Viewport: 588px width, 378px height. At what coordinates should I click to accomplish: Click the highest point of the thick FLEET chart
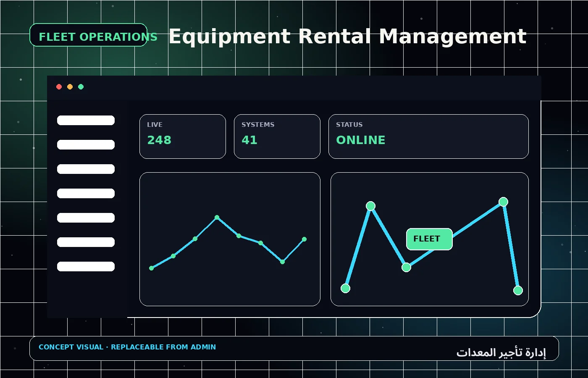click(503, 202)
